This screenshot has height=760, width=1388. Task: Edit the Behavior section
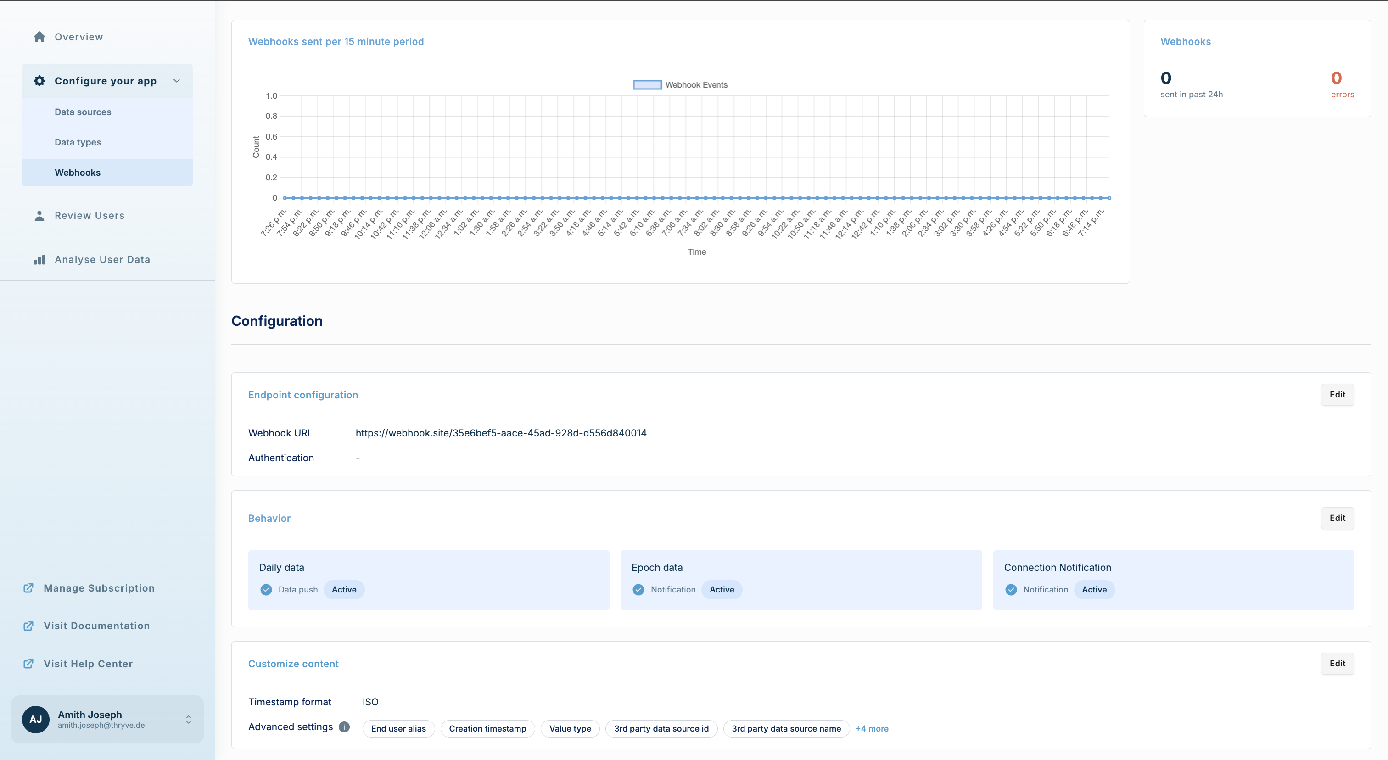[x=1337, y=518]
